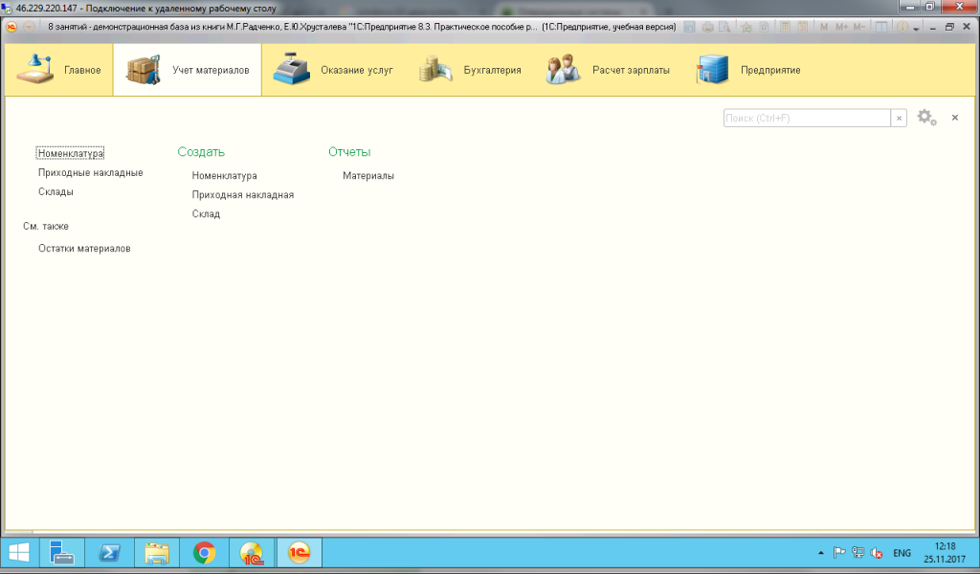The height and width of the screenshot is (574, 980).
Task: Click the network tray icon
Action: pyautogui.click(x=858, y=553)
